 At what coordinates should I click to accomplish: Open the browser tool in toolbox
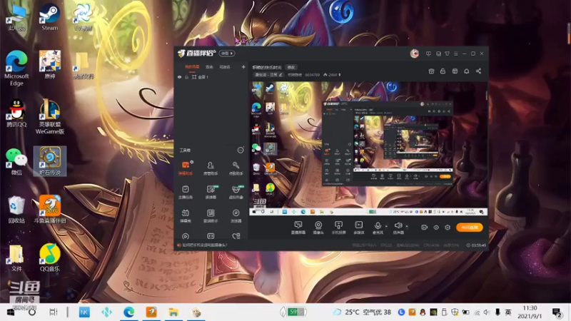[236, 216]
